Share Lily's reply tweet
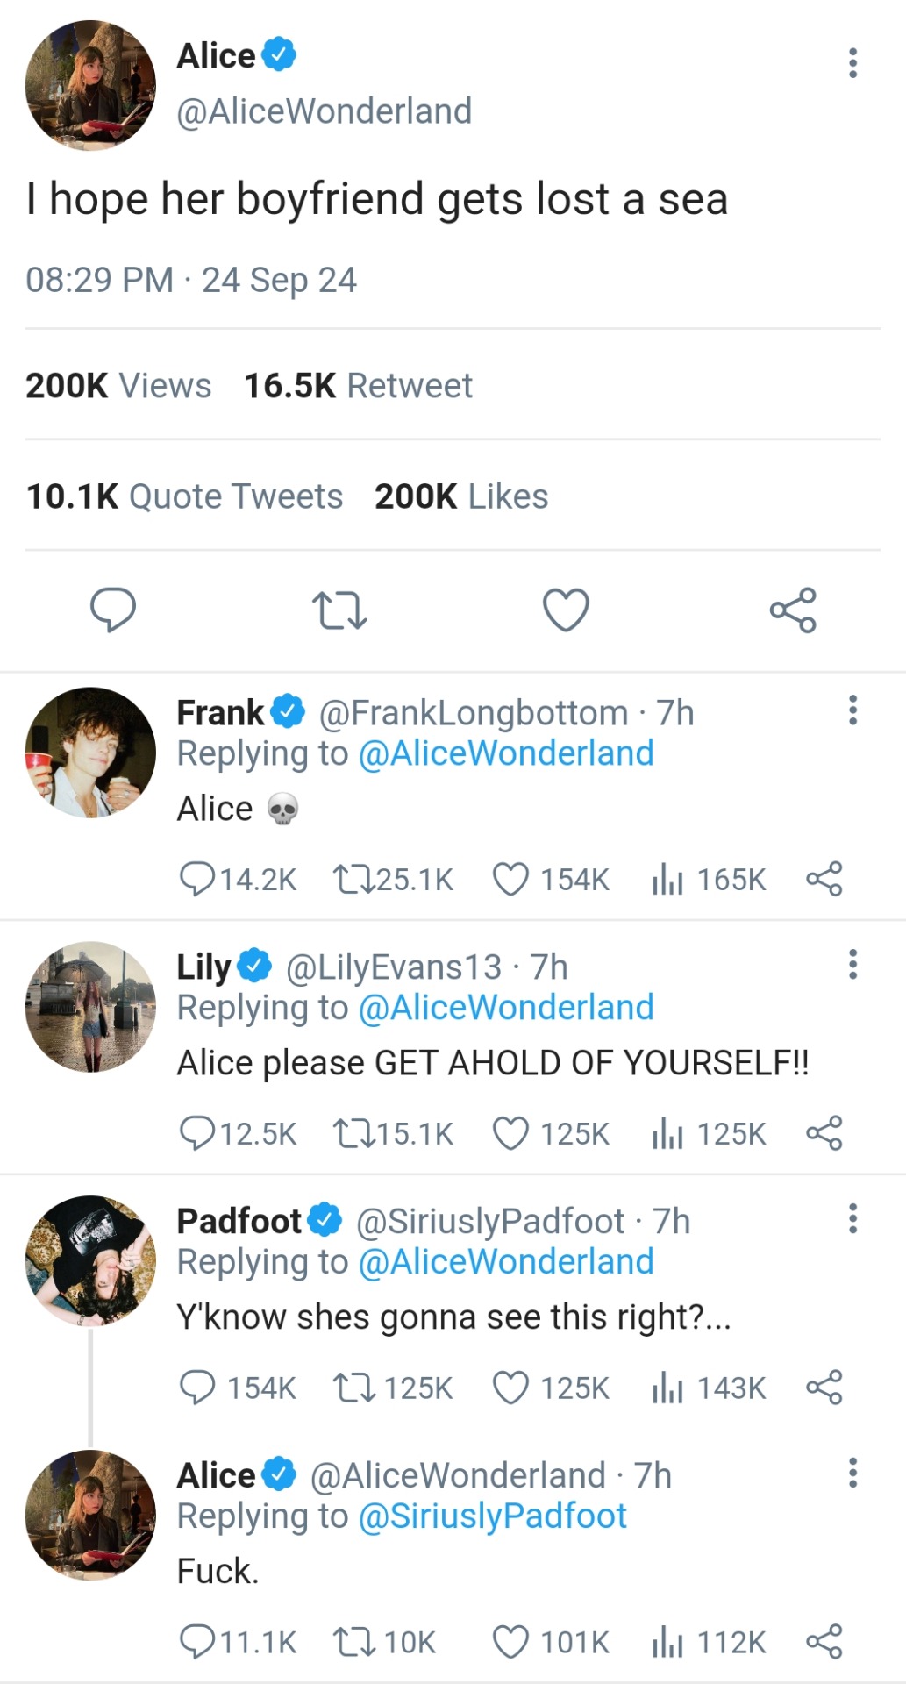Image resolution: width=906 pixels, height=1684 pixels. click(824, 1133)
